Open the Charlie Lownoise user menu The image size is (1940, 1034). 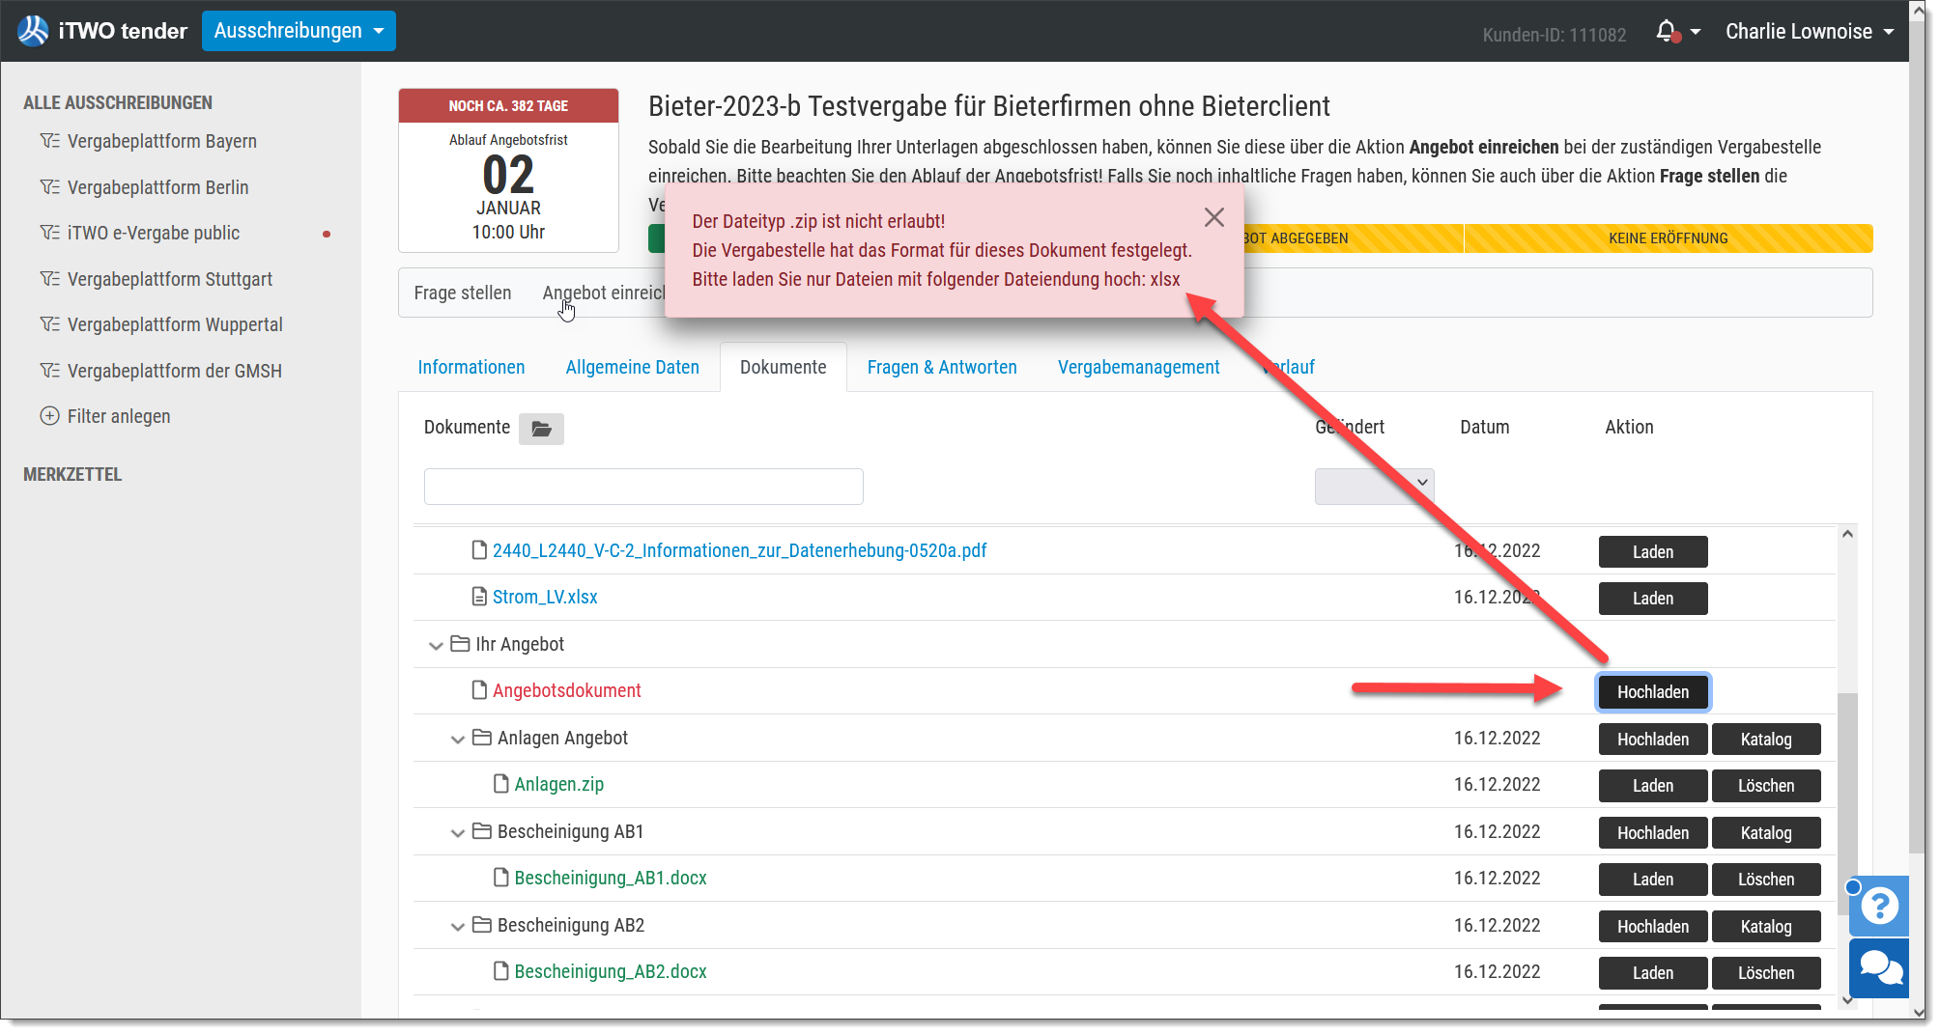tap(1810, 31)
